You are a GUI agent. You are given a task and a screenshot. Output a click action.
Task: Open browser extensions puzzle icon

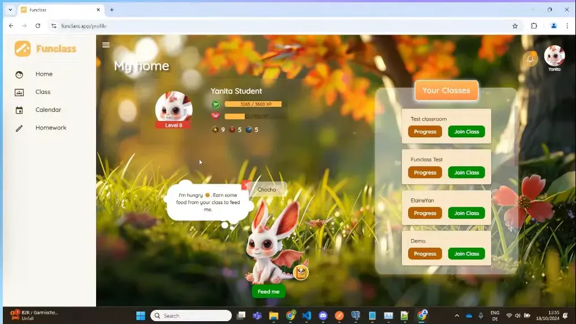[x=534, y=25]
